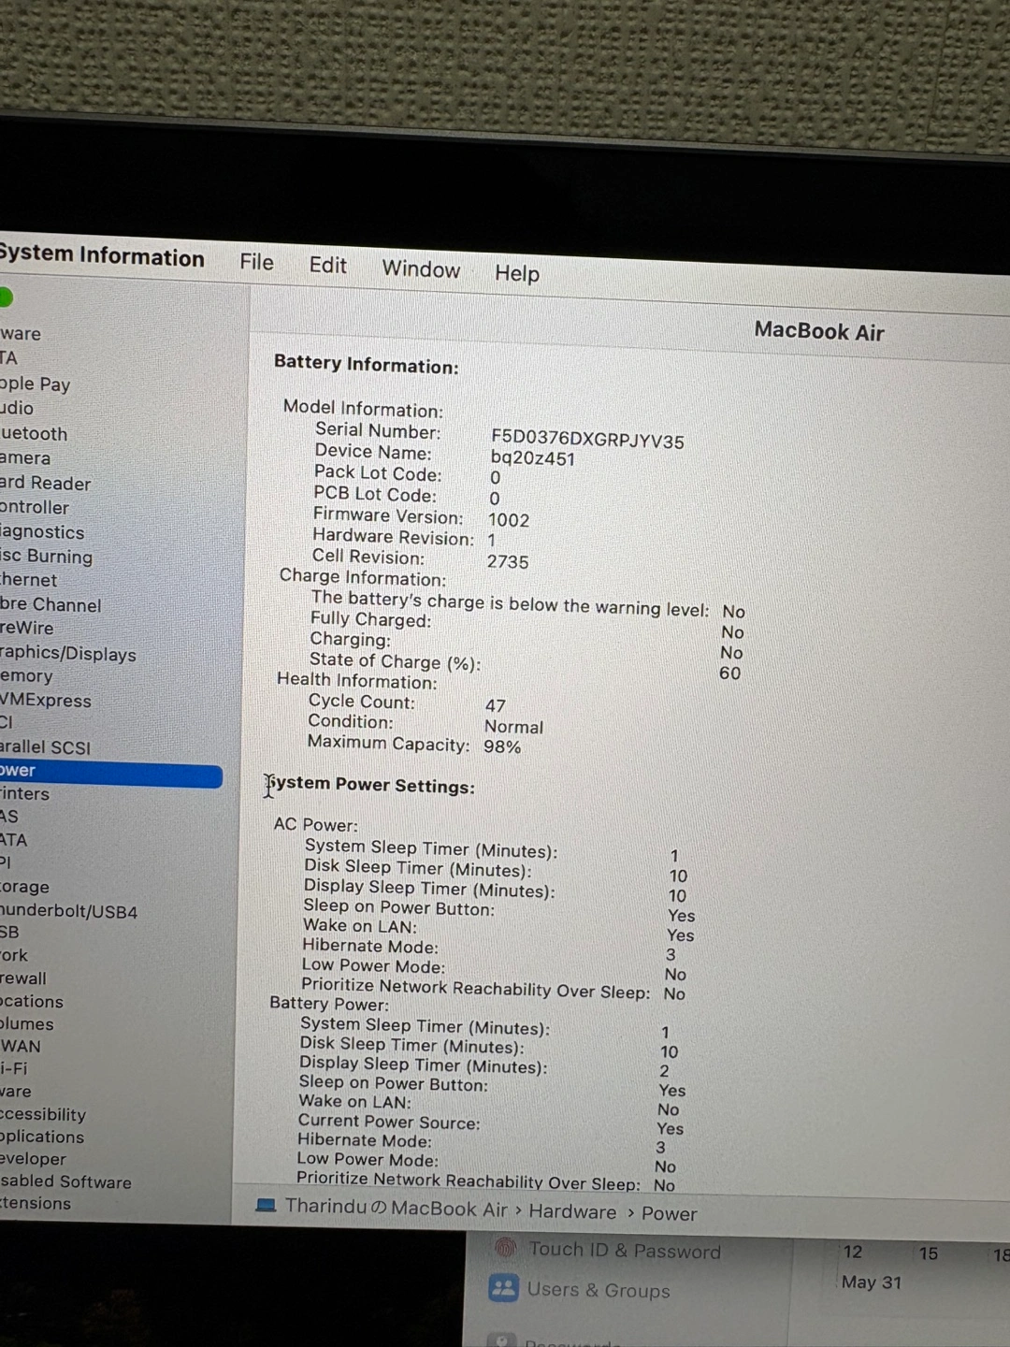Select Storage in the sidebar

pyautogui.click(x=24, y=886)
